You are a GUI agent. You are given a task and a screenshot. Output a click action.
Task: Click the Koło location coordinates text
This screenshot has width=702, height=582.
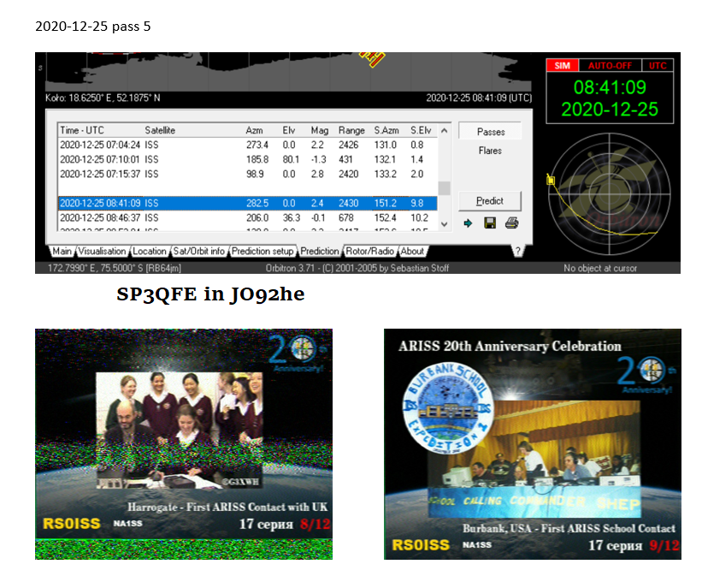coord(103,98)
